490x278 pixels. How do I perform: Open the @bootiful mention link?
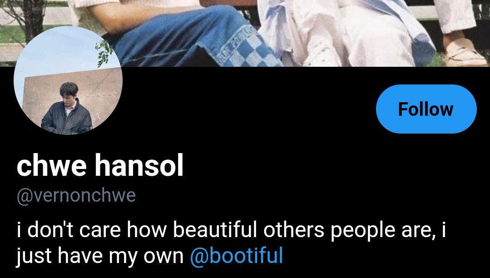coord(236,255)
